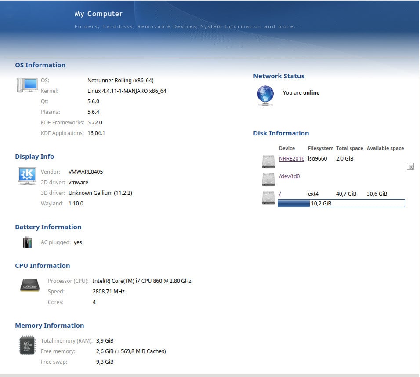Click the vmware 2D driver value
420x377 pixels.
tap(78, 182)
